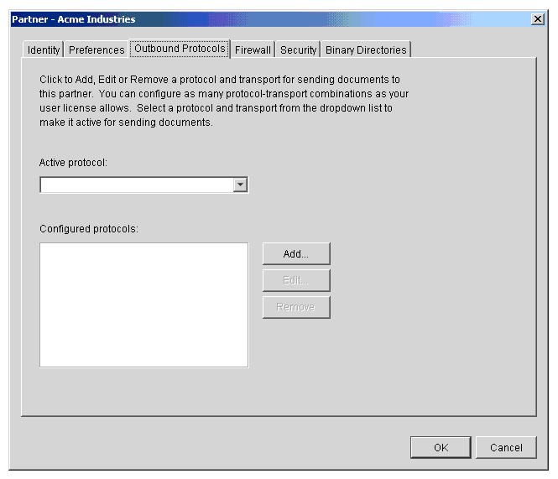Screen dimensions: 558x479
Task: Open the Security tab
Action: 298,49
